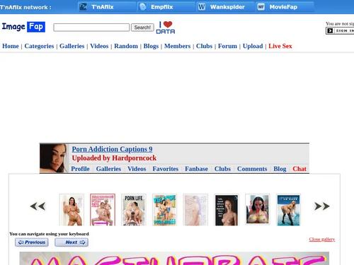Click the Close gallery link
The width and height of the screenshot is (354, 265).
pyautogui.click(x=322, y=240)
